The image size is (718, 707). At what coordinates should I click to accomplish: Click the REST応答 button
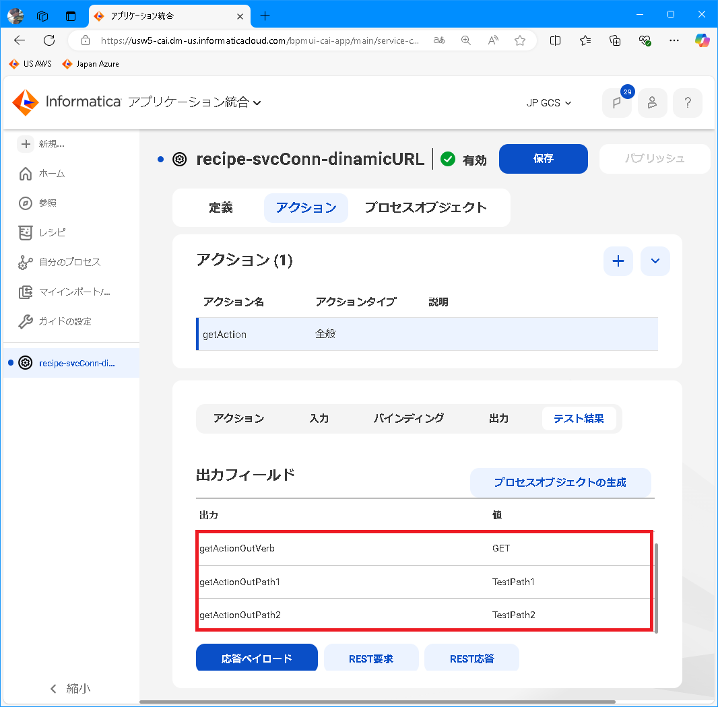tap(471, 658)
